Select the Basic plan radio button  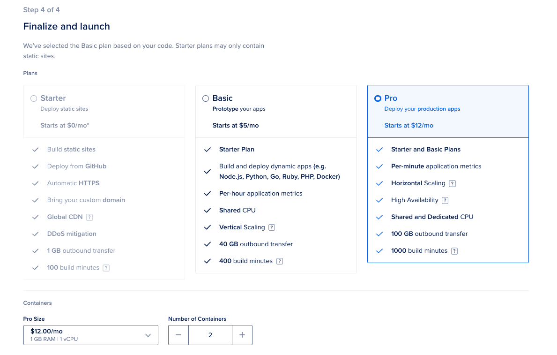[205, 98]
